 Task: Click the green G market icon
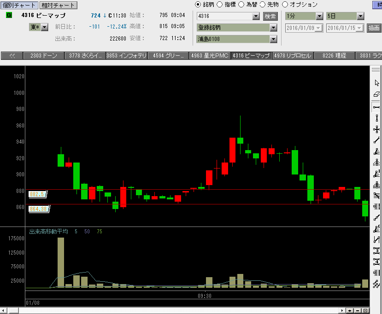click(x=9, y=15)
